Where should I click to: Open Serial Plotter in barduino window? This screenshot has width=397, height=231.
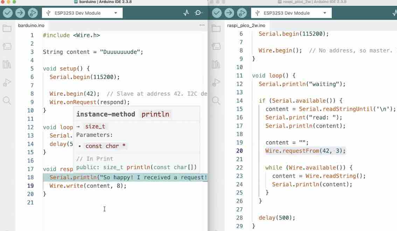(x=186, y=13)
